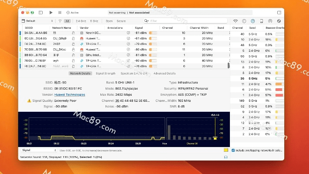
Task: Toggle the right inspector panel icon
Action: click(x=279, y=13)
